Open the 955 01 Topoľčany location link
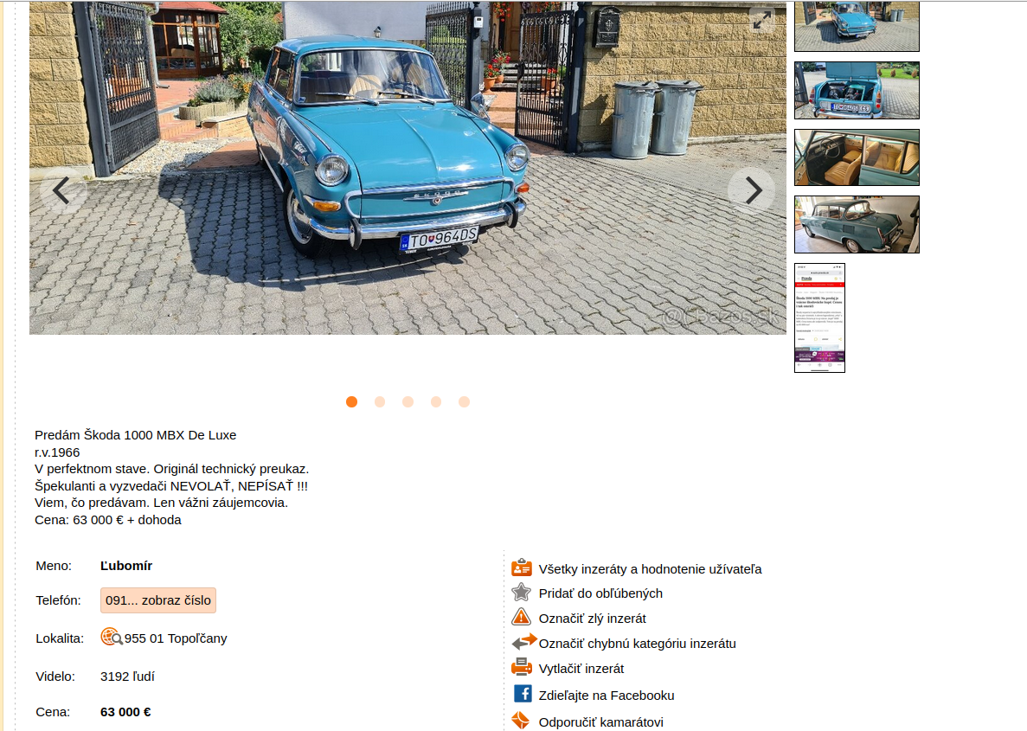Viewport: 1027px width, 731px height. pos(176,638)
